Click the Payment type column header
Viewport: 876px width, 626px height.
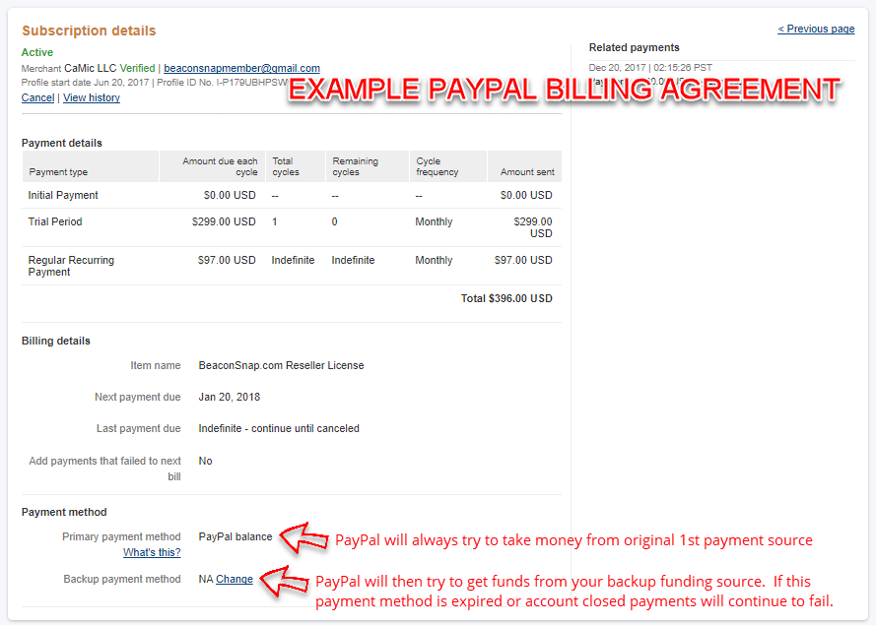(x=58, y=172)
